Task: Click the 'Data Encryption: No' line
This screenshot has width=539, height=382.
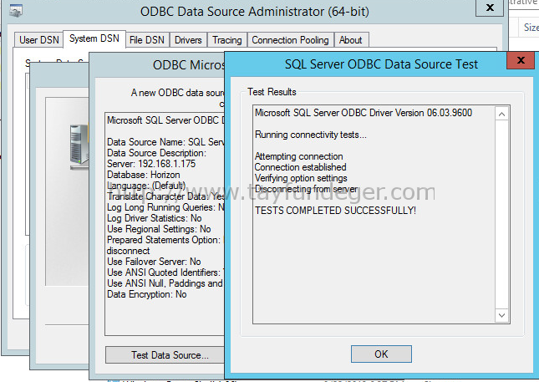Action: [147, 294]
